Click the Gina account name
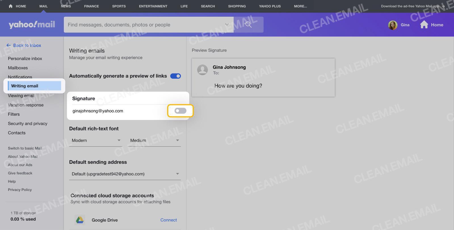The width and height of the screenshot is (454, 230). point(405,25)
